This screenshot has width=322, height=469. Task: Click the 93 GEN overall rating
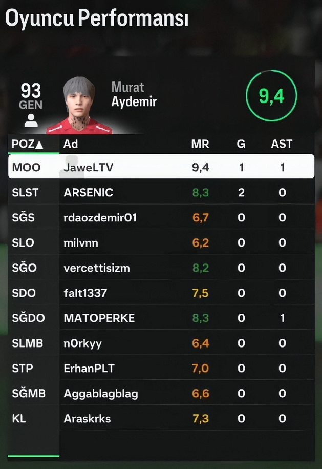[31, 96]
